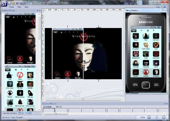Click the emulator right end-call key
Image resolution: width=170 pixels, height=121 pixels.
(x=156, y=85)
